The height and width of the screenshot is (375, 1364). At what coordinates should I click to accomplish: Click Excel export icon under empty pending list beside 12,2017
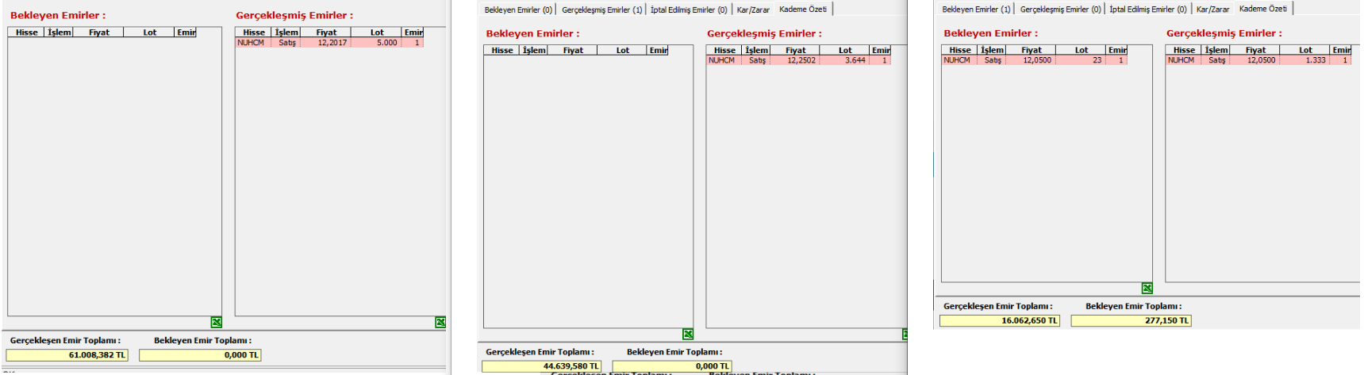pyautogui.click(x=217, y=323)
